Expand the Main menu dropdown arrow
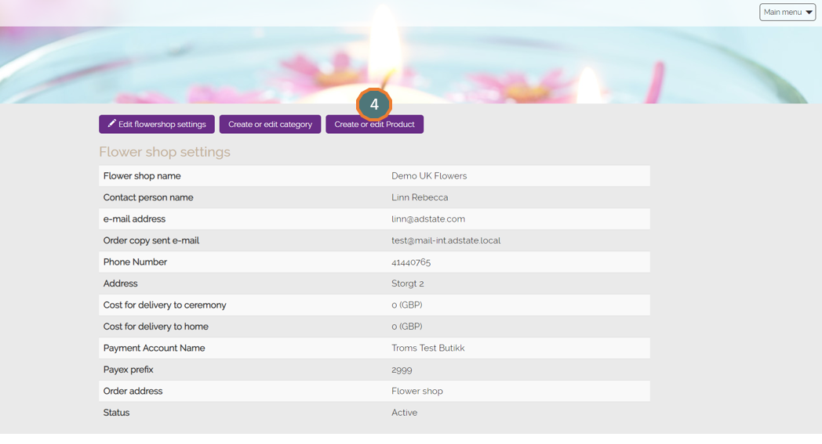 (809, 13)
